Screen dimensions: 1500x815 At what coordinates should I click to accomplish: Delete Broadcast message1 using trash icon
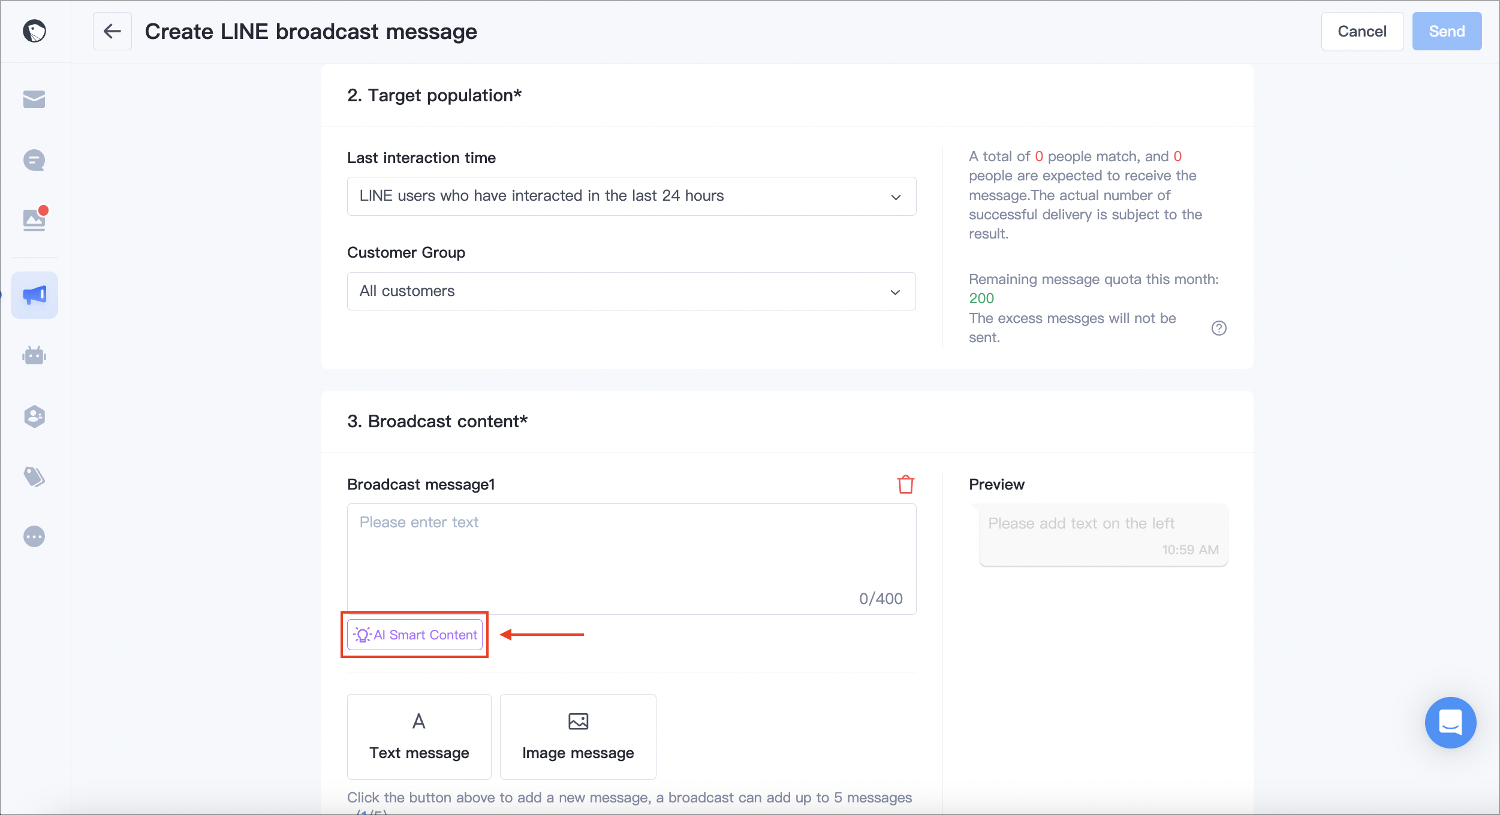click(905, 485)
